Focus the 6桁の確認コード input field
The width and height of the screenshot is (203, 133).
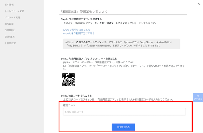[125, 112]
